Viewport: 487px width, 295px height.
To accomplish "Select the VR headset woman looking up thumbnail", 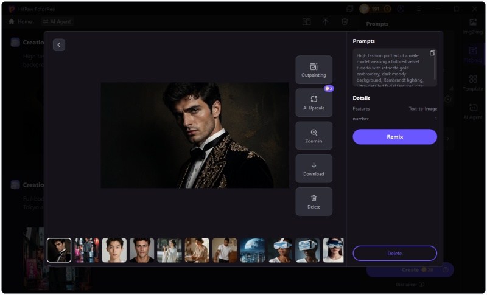I will click(280, 251).
